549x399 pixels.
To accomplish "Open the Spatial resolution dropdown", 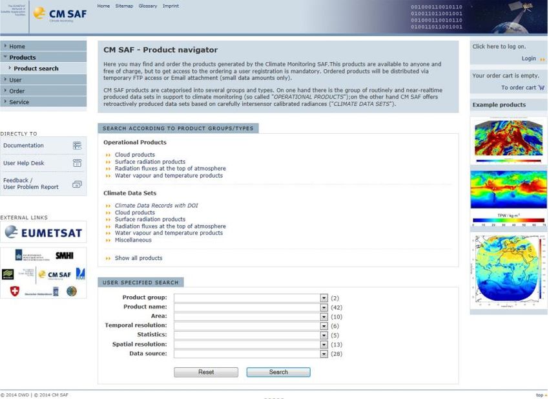I will click(x=324, y=345).
